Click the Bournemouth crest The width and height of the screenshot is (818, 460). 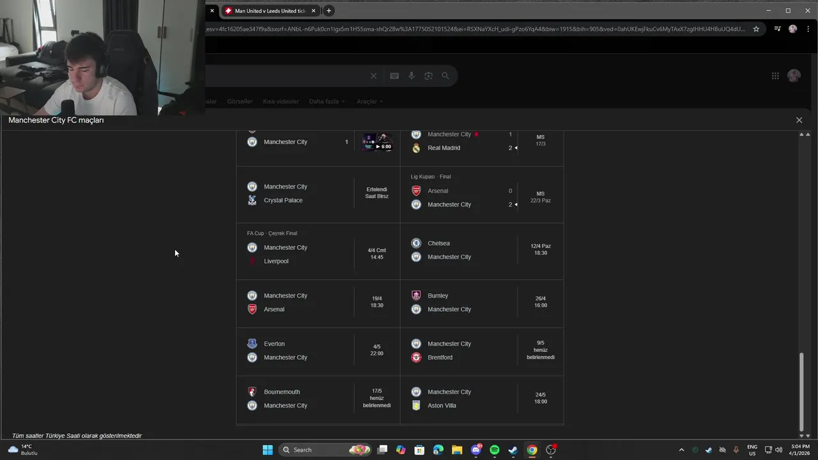tap(252, 392)
